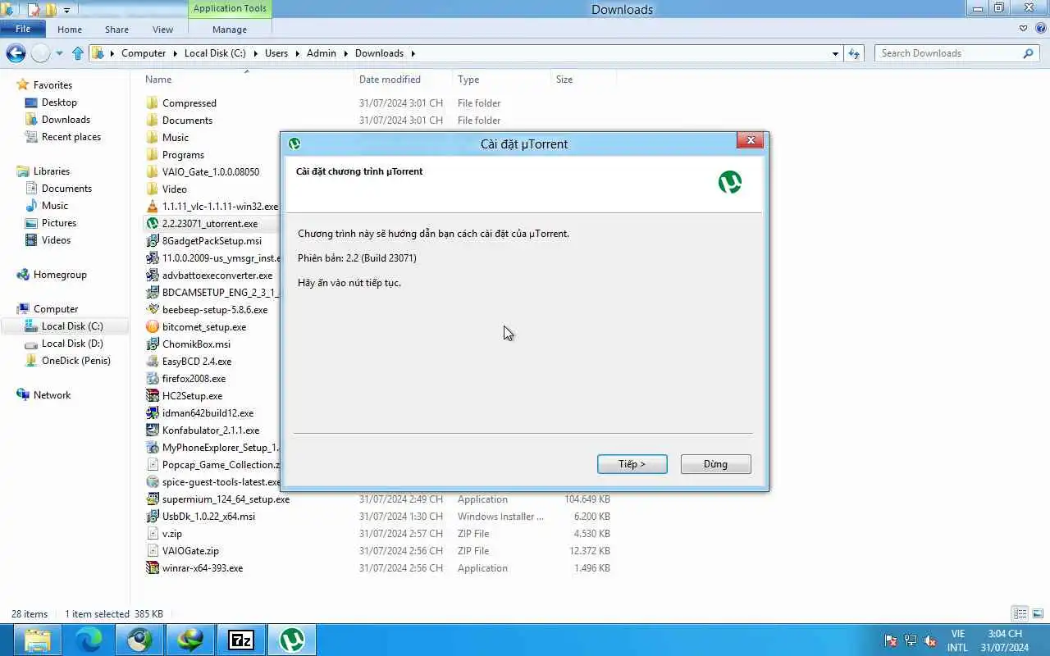
Task: Open Microsoft Edge from the taskbar
Action: coord(89,640)
